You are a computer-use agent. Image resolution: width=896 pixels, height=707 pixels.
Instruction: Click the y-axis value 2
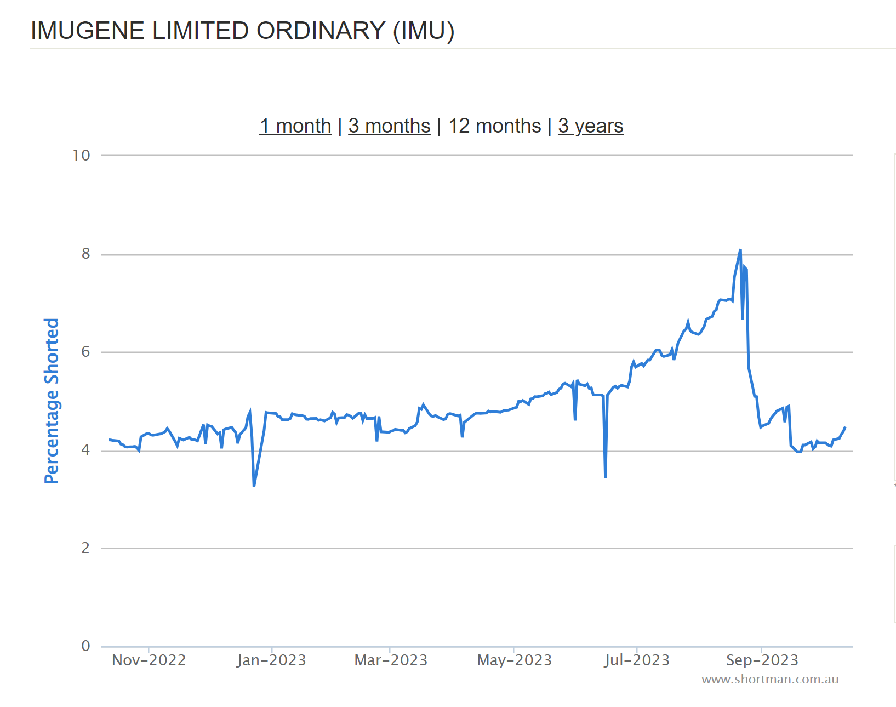point(85,548)
